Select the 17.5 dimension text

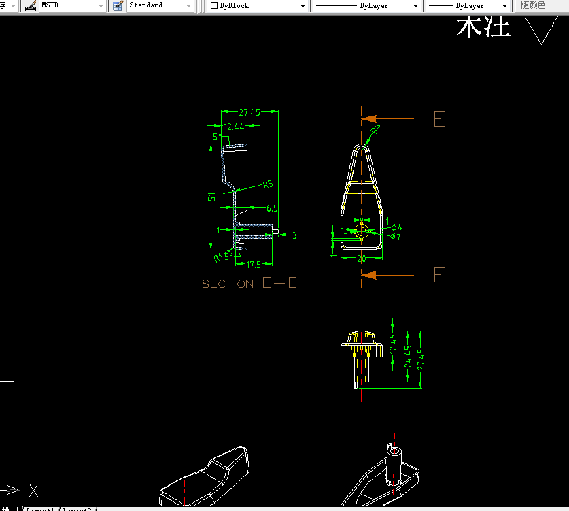254,265
